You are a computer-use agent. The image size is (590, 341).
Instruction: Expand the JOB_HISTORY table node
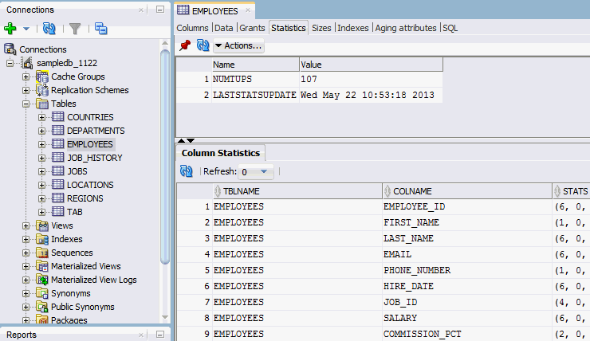41,158
